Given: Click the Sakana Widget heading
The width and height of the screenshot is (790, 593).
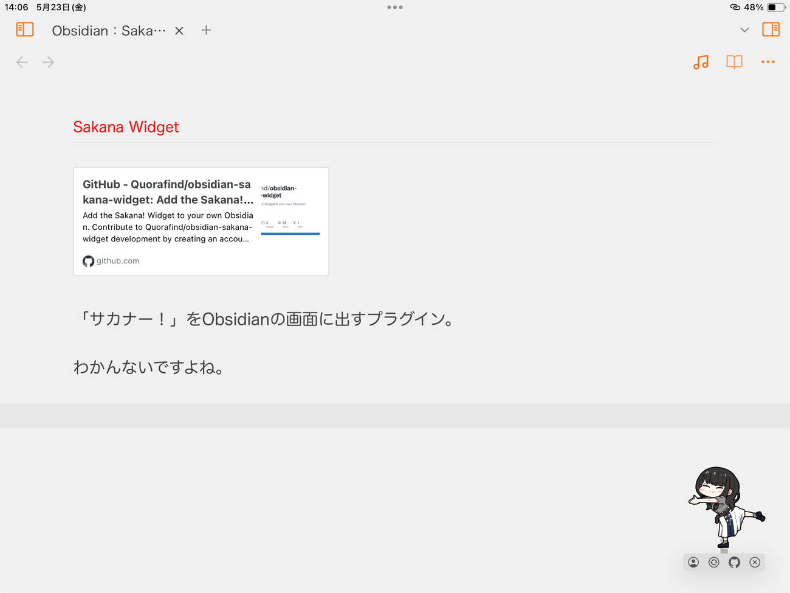Looking at the screenshot, I should [126, 127].
